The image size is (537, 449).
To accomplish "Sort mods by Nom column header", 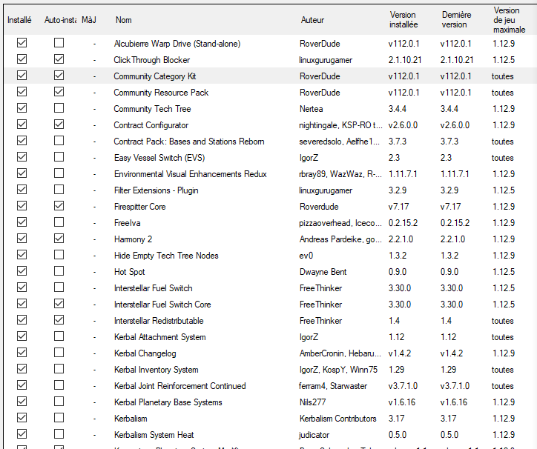I will click(123, 20).
